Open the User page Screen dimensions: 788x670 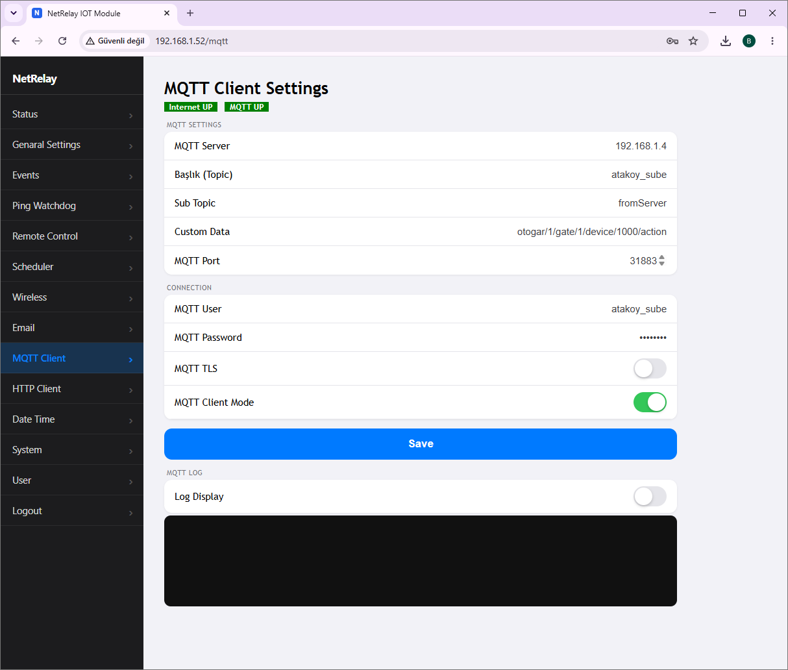(x=72, y=480)
